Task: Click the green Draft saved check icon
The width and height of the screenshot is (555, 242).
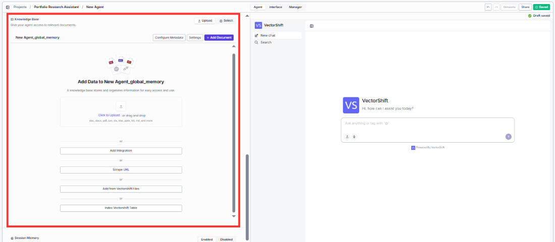Action: (x=529, y=16)
